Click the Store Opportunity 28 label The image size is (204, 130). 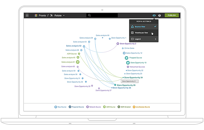tap(82, 86)
